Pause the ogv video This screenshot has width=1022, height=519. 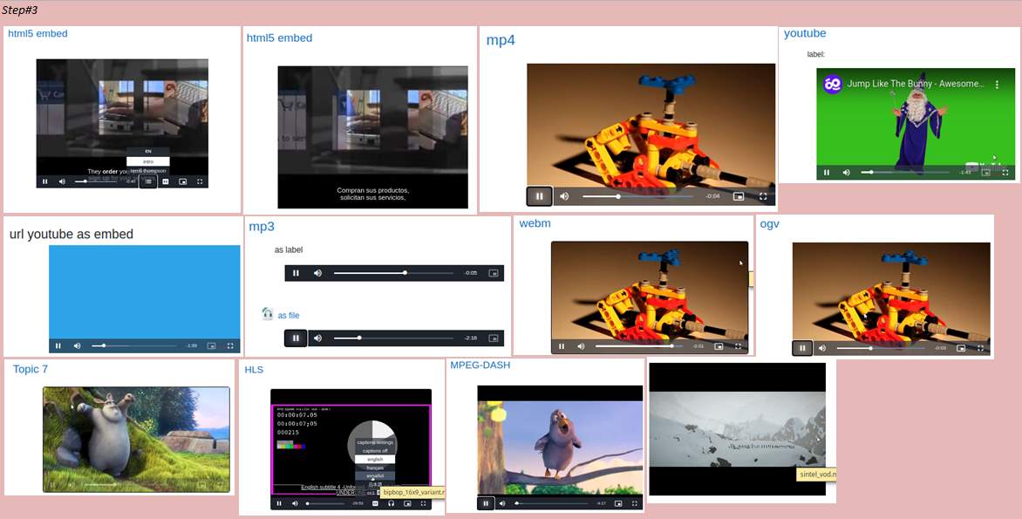point(802,348)
